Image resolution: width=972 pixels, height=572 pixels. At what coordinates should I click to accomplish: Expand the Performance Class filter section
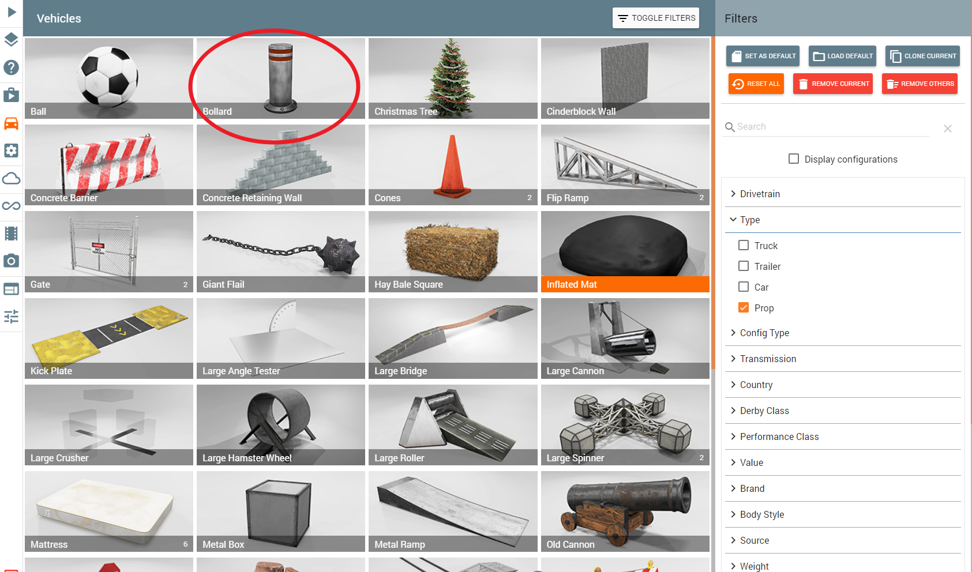pos(843,436)
